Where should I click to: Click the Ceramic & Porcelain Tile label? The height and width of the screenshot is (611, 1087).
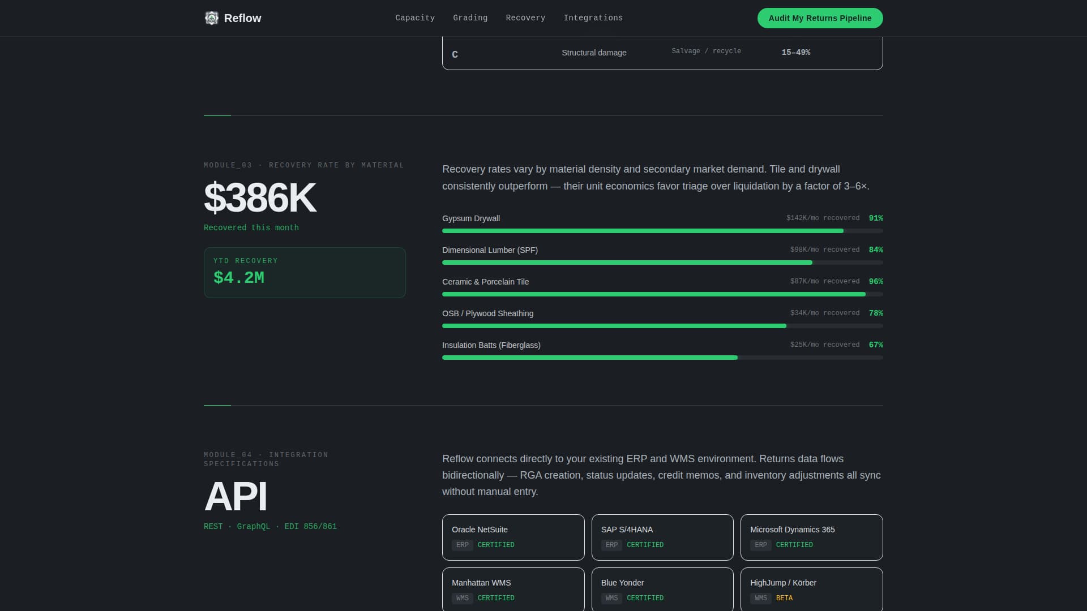point(485,282)
